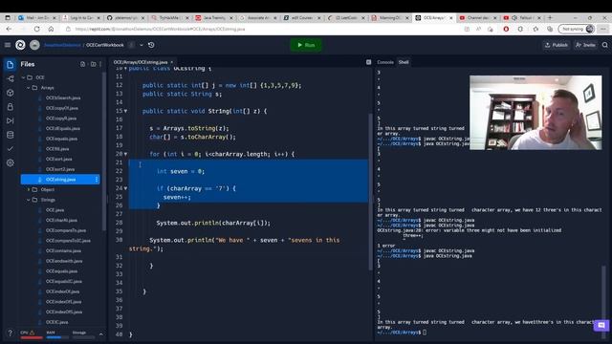This screenshot has height=344, width=612.
Task: Click the browser back arrow
Action: 9,29
